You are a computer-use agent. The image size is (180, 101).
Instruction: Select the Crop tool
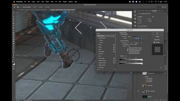click(x=13, y=21)
